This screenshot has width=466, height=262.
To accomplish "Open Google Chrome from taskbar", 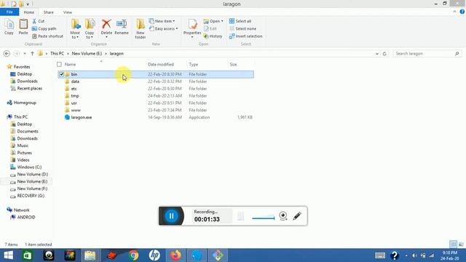I will [x=133, y=255].
